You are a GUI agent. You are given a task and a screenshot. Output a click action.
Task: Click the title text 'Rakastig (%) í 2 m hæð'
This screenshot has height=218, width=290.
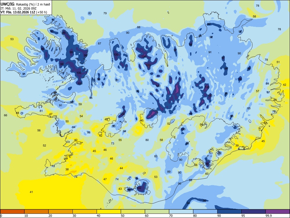[33, 4]
